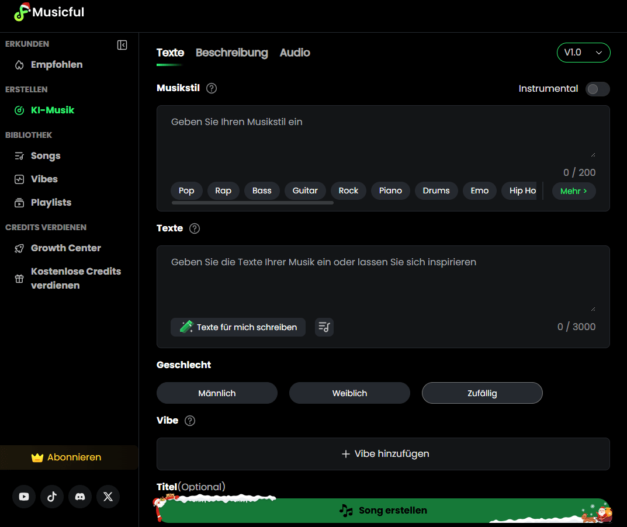The height and width of the screenshot is (527, 627).
Task: Switch to the Audio tab
Action: point(295,53)
